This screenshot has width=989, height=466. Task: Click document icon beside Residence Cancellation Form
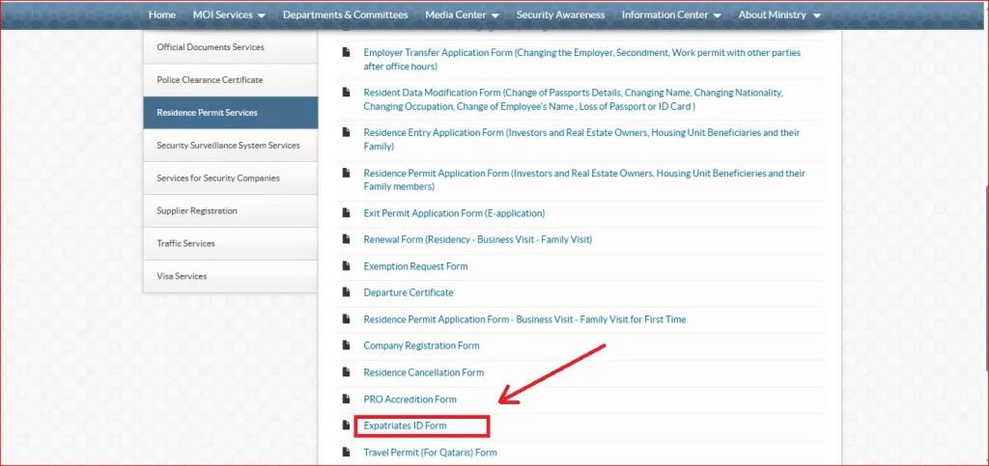(x=346, y=372)
